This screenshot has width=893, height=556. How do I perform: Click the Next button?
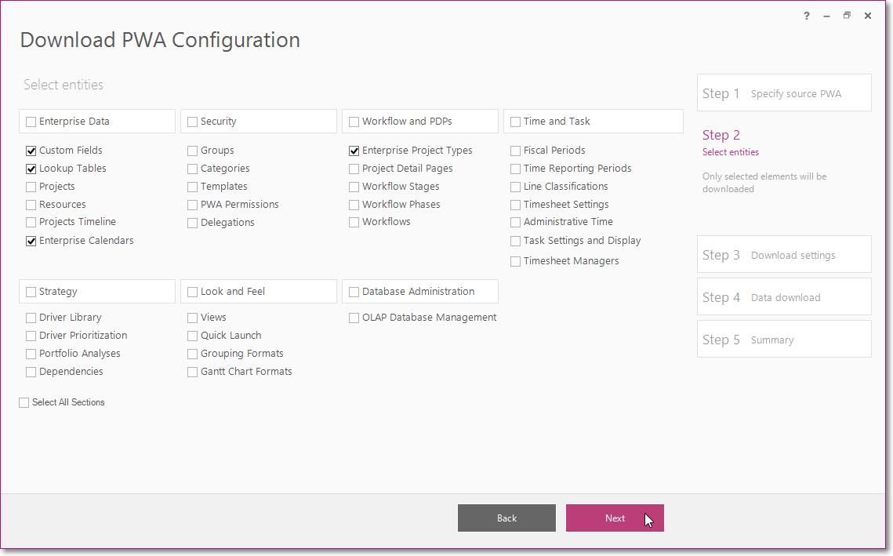coord(615,518)
